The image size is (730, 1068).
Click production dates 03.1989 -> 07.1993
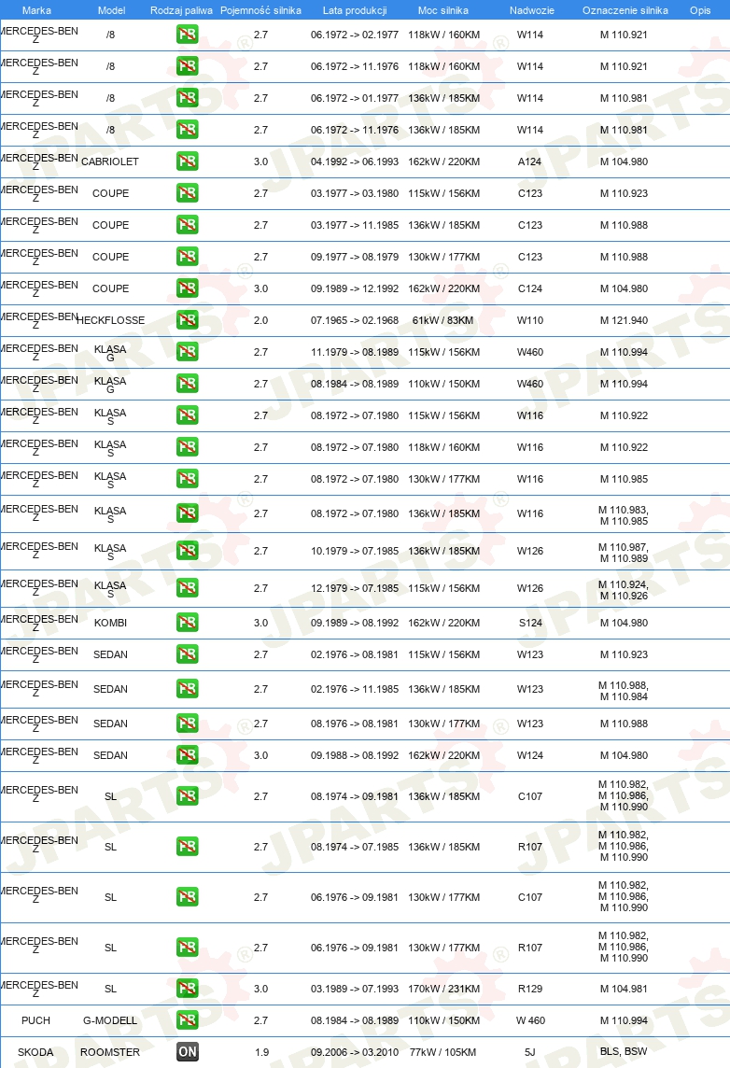pyautogui.click(x=355, y=989)
